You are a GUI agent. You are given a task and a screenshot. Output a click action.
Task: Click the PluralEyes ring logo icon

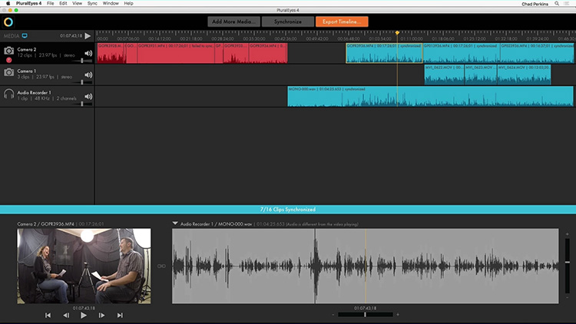8,22
